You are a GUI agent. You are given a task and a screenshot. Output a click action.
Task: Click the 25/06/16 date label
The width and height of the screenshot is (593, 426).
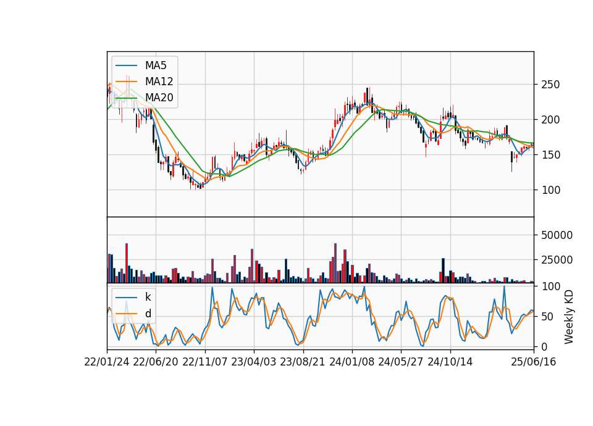point(534,362)
